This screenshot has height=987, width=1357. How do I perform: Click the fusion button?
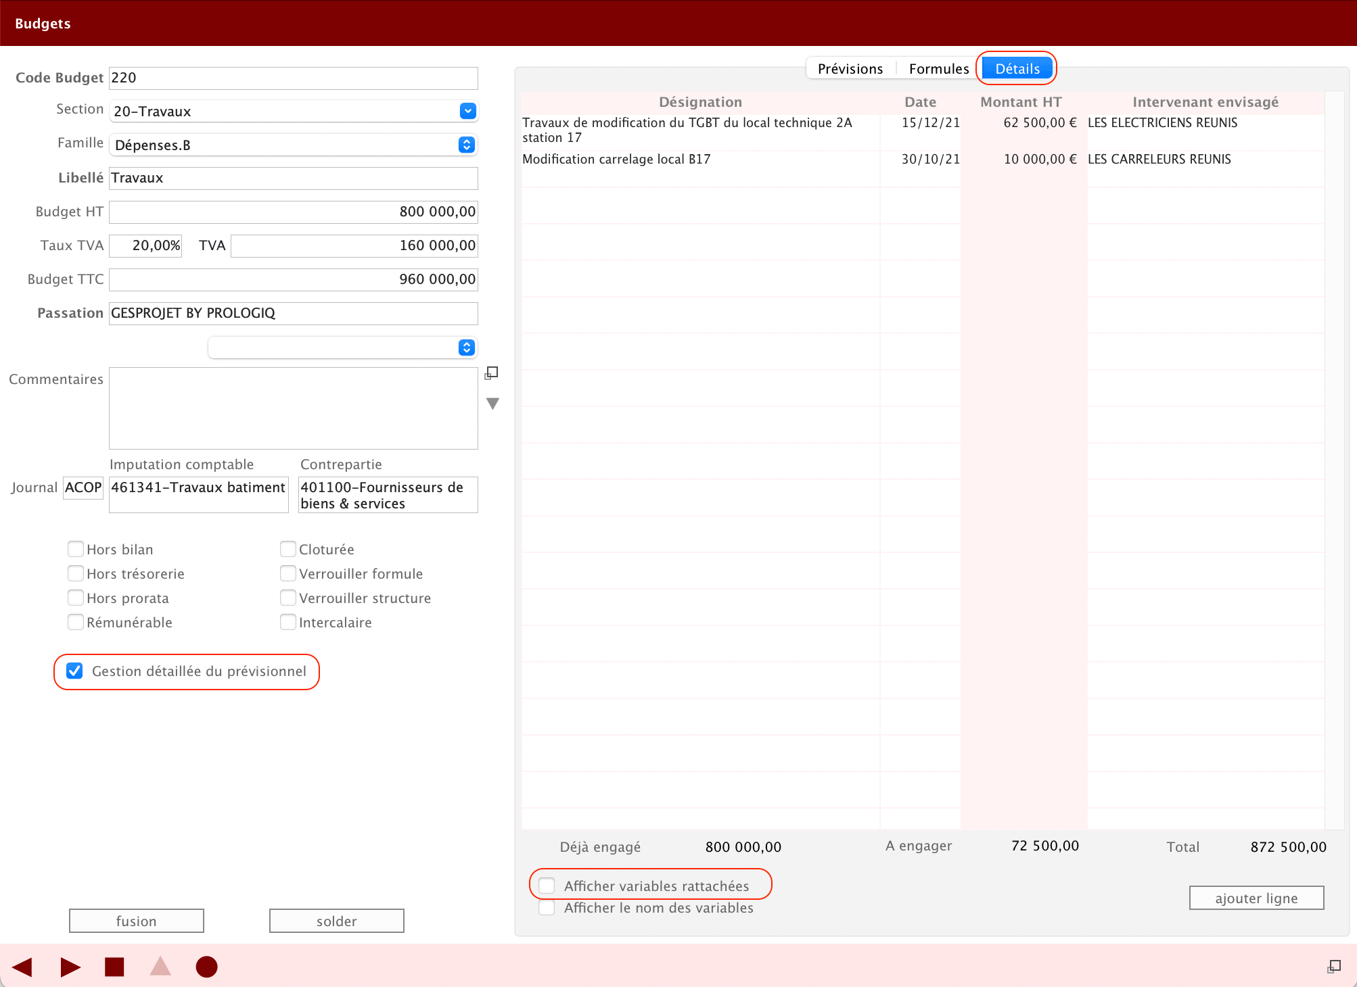point(137,921)
